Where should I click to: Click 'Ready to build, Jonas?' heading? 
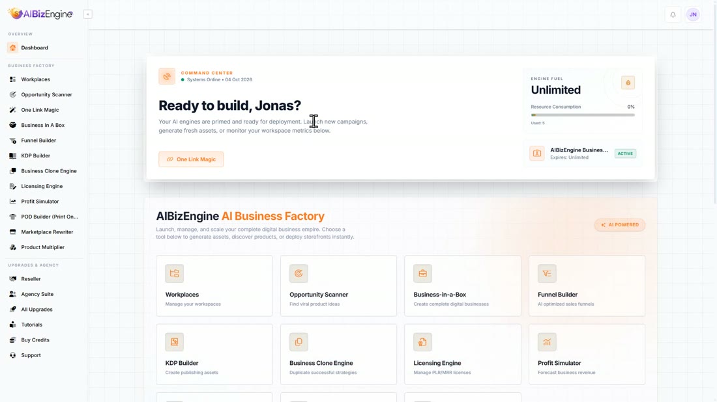click(229, 105)
